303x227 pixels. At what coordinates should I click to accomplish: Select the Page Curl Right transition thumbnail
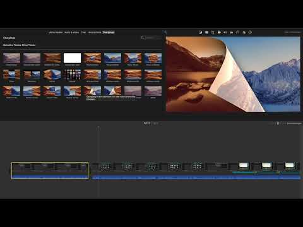coord(112,91)
